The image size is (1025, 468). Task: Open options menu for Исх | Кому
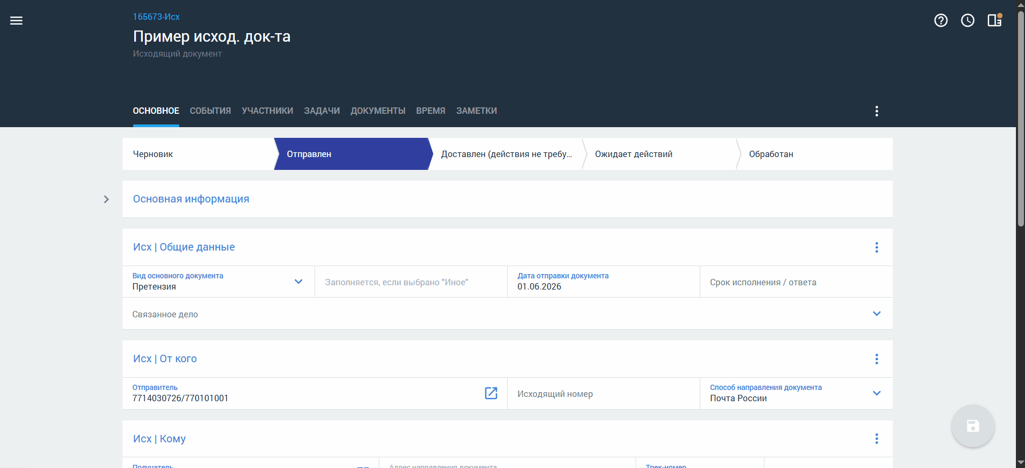(x=877, y=439)
